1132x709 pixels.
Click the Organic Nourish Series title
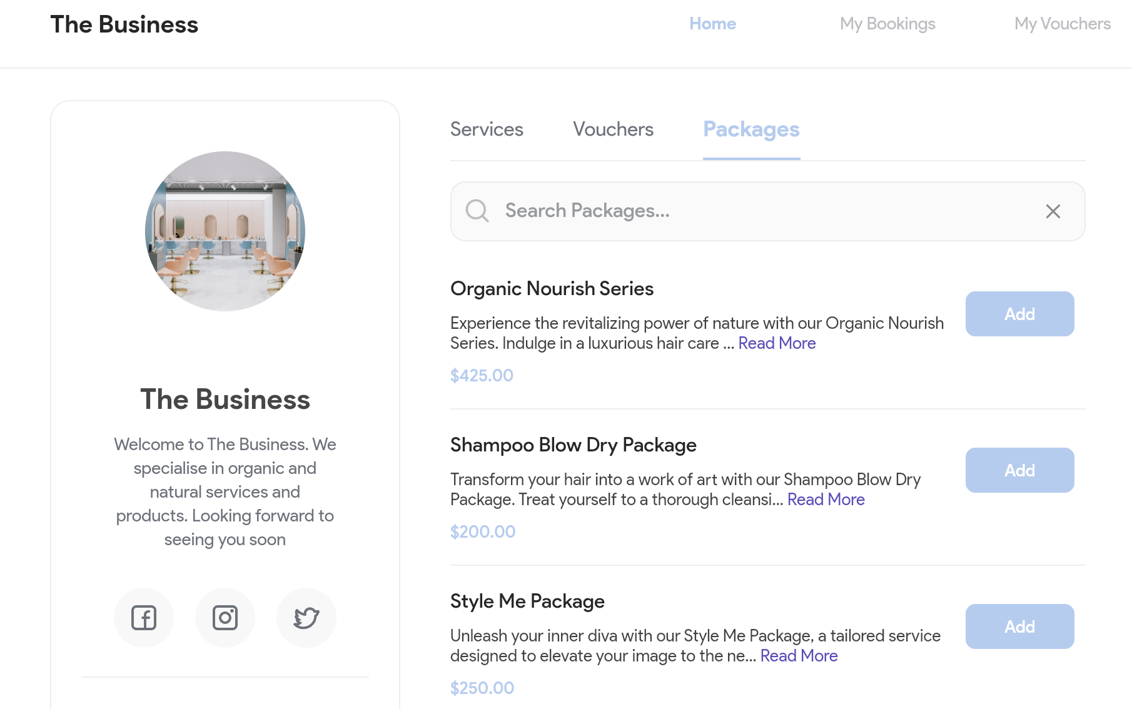pyautogui.click(x=552, y=289)
